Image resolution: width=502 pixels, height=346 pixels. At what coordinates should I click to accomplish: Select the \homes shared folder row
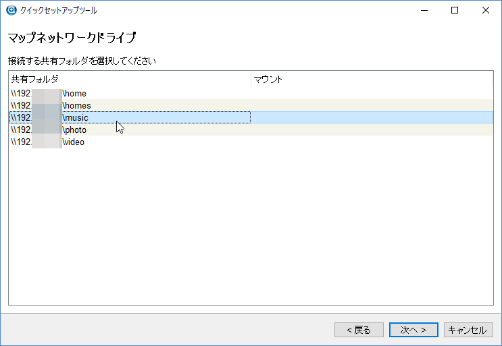[251, 105]
